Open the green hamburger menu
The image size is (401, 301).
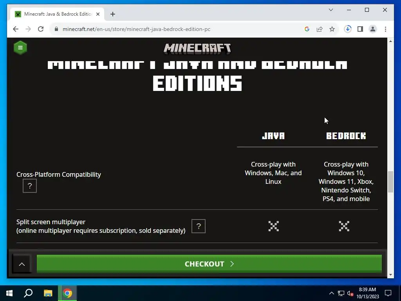pos(20,47)
